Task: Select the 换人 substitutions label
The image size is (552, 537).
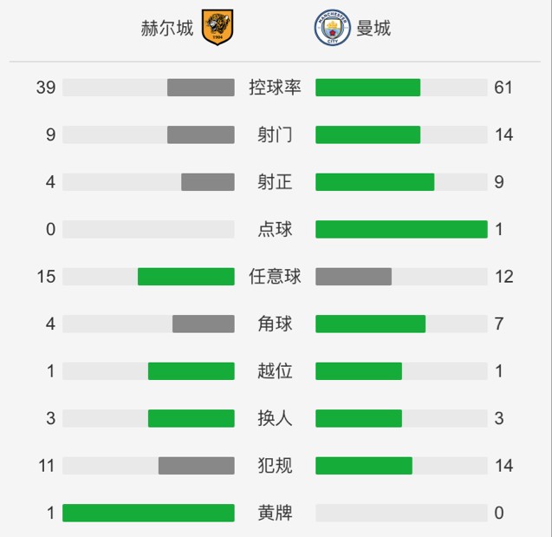Action: coord(275,418)
